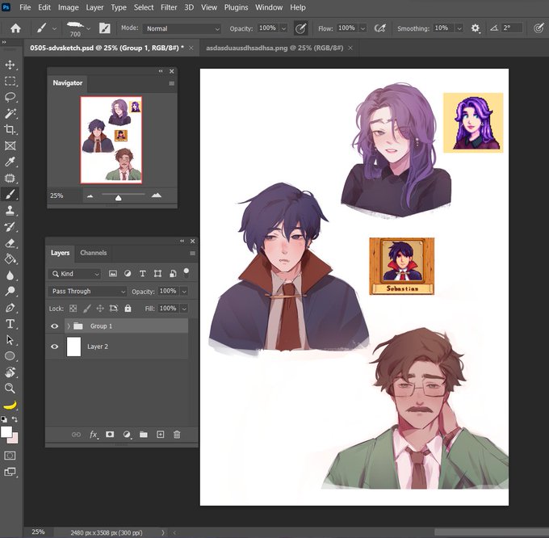
Task: Switch to the Channels tab
Action: (94, 253)
